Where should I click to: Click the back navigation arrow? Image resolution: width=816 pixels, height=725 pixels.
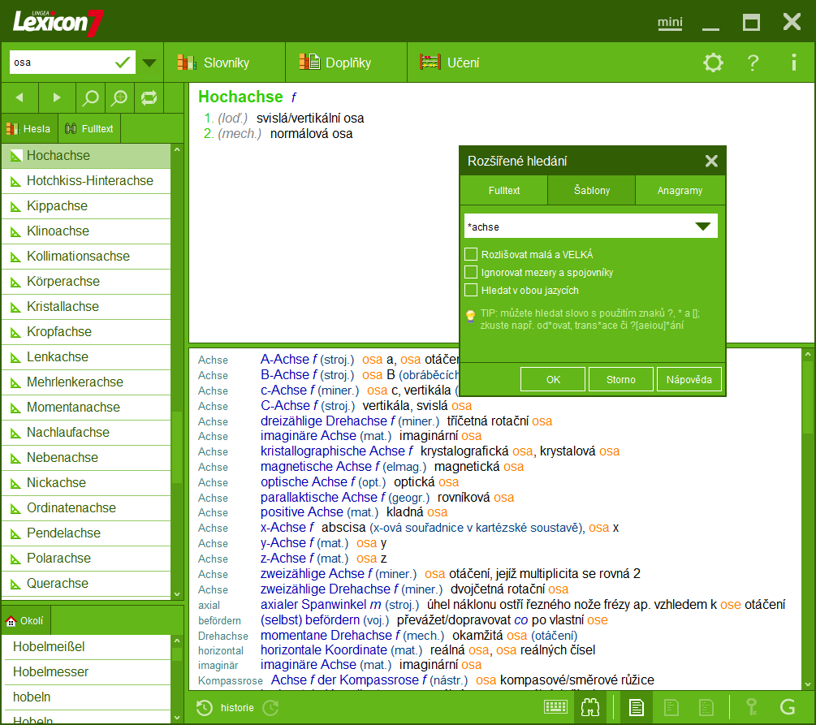click(19, 97)
